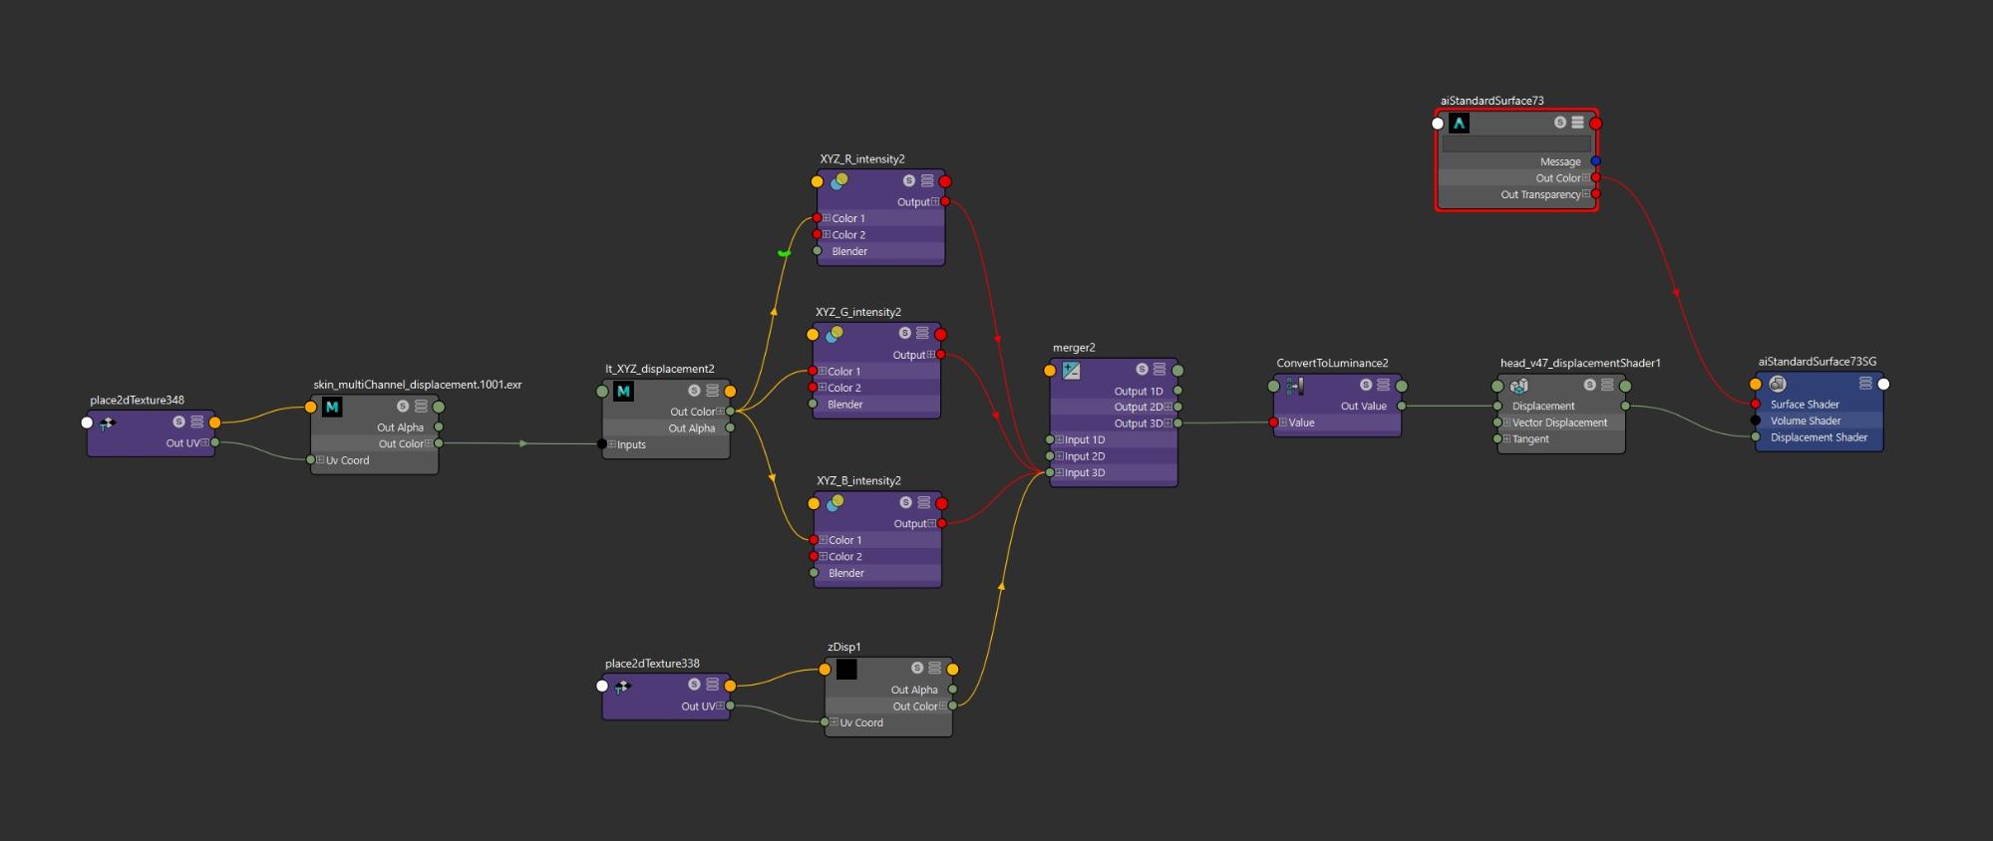Click the ConvertToLuminance2 node type icon

pyautogui.click(x=1295, y=386)
